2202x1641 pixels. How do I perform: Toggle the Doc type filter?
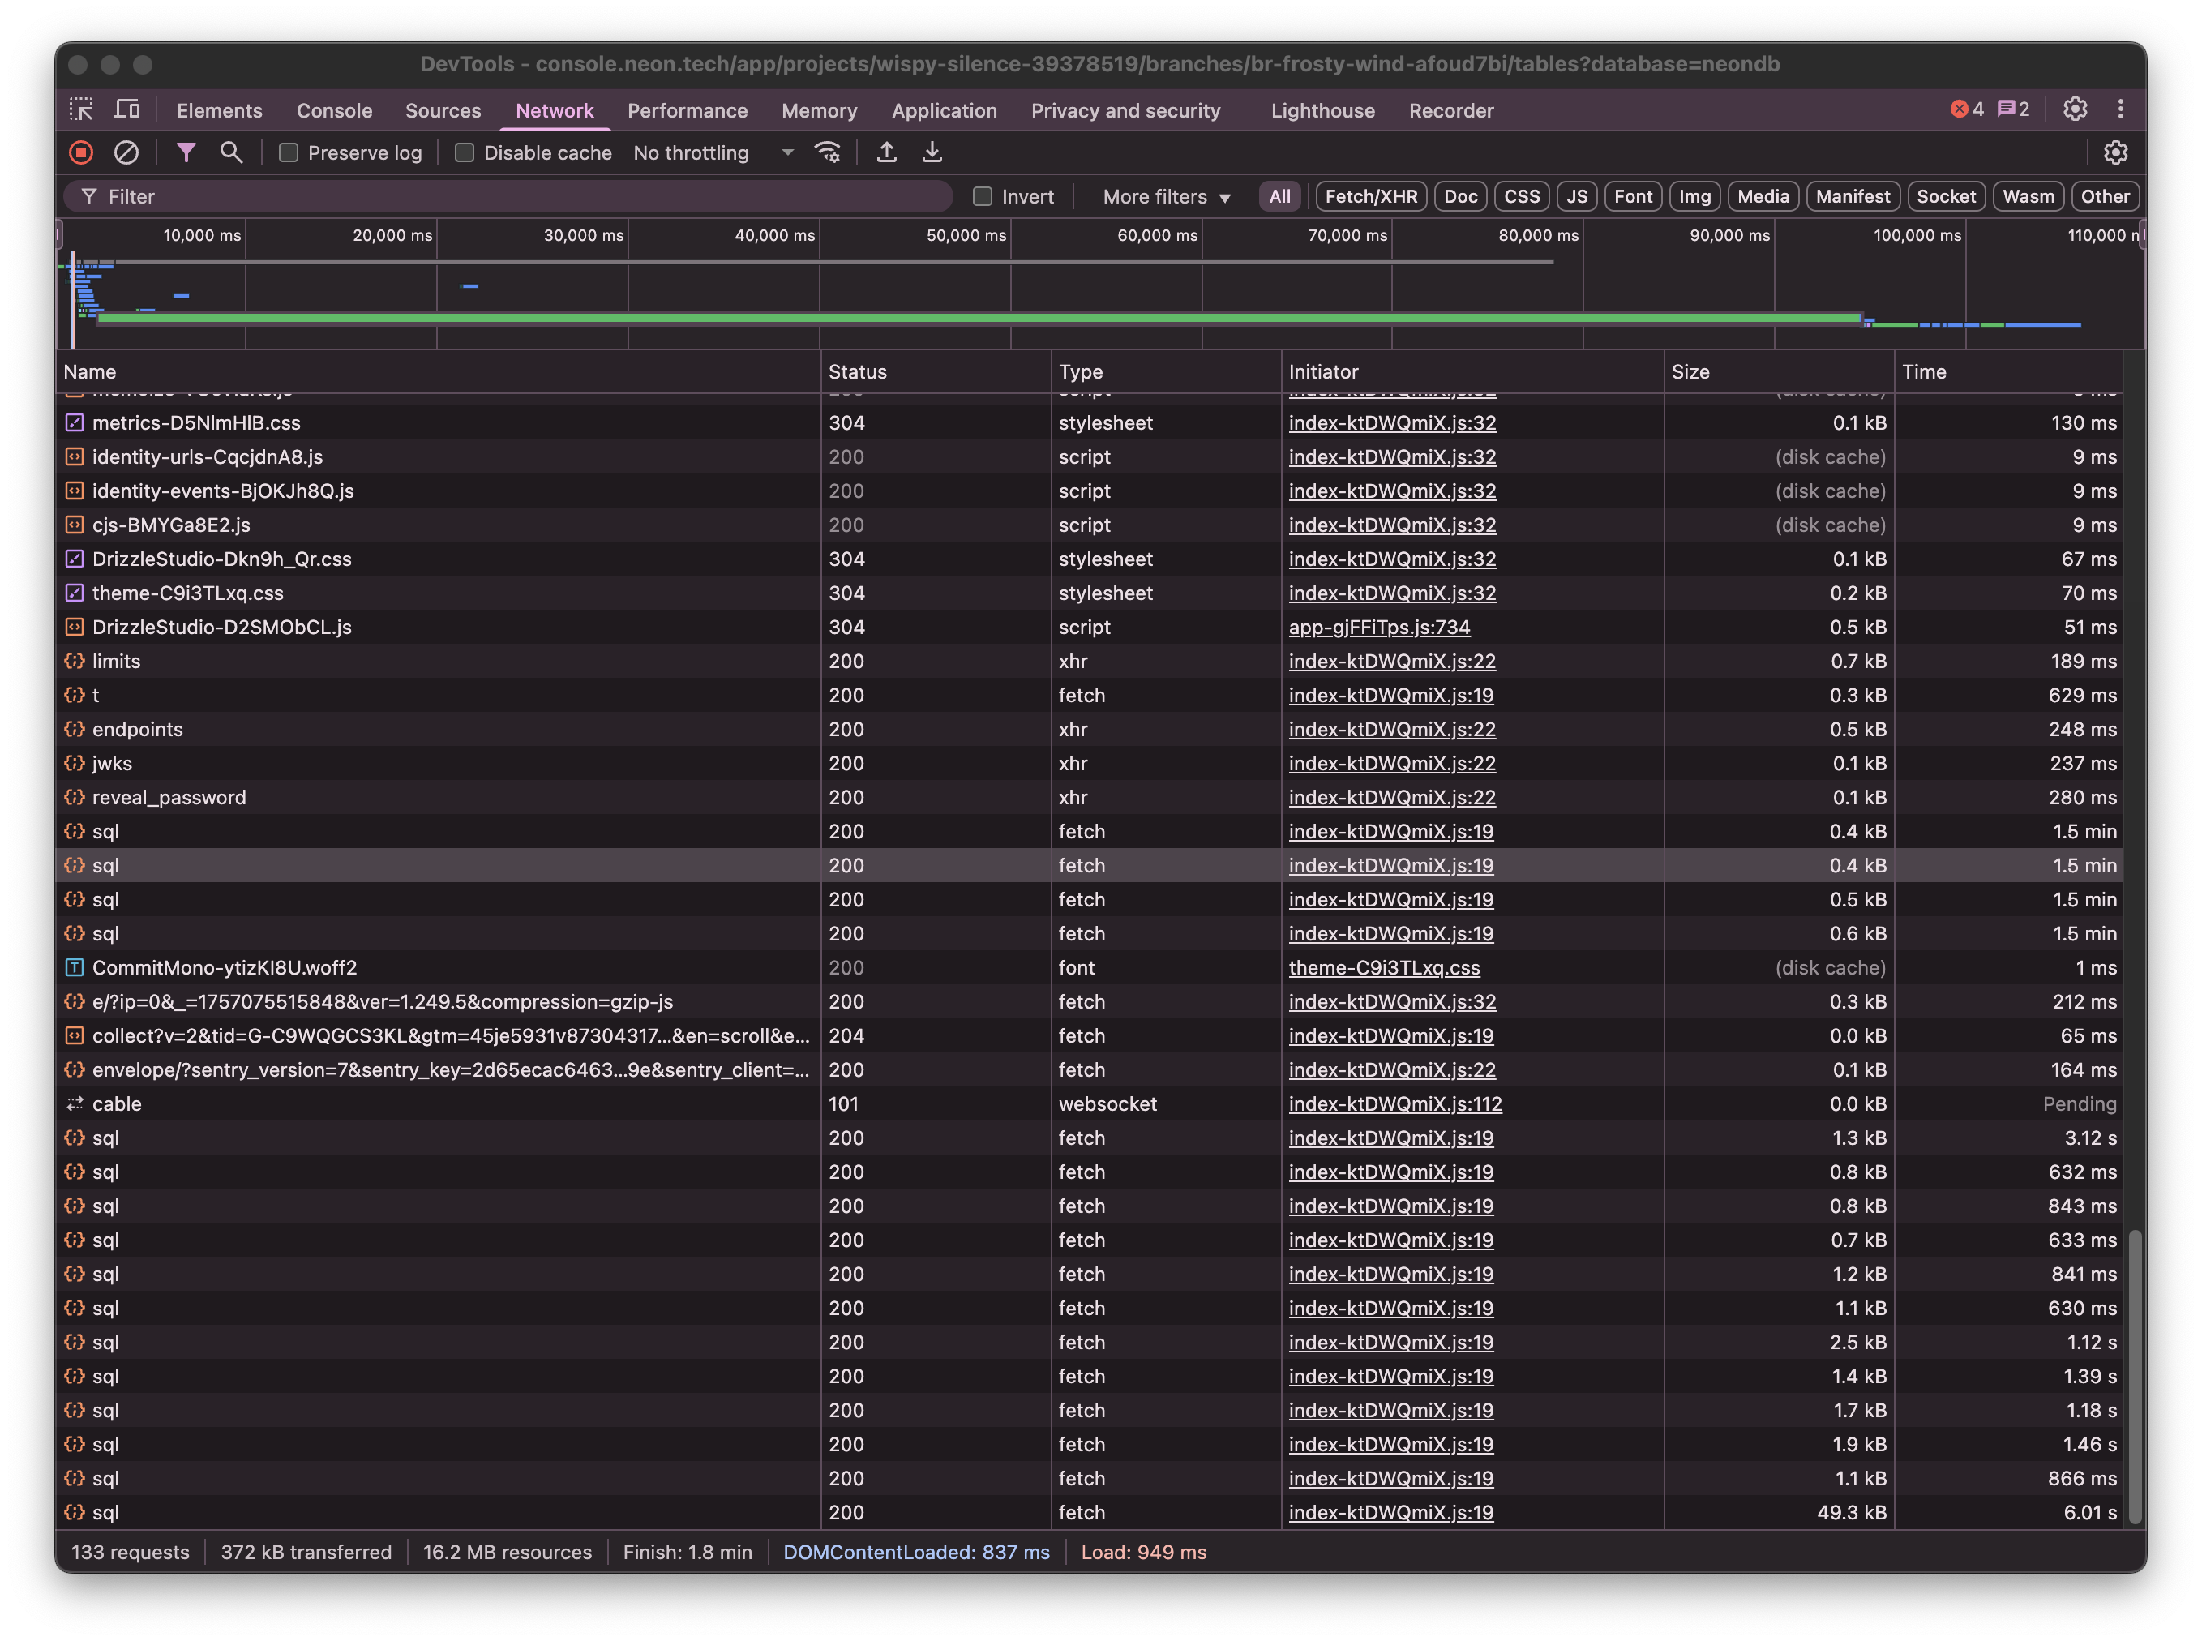click(x=1460, y=195)
